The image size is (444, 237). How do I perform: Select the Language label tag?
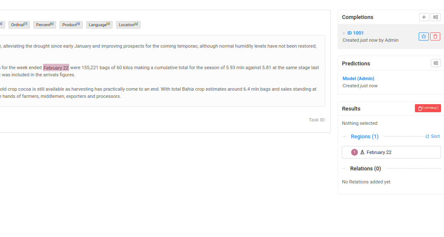coord(99,25)
